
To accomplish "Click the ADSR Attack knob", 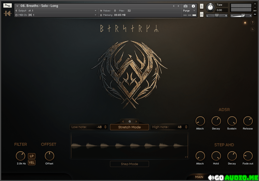I will click(200, 121).
